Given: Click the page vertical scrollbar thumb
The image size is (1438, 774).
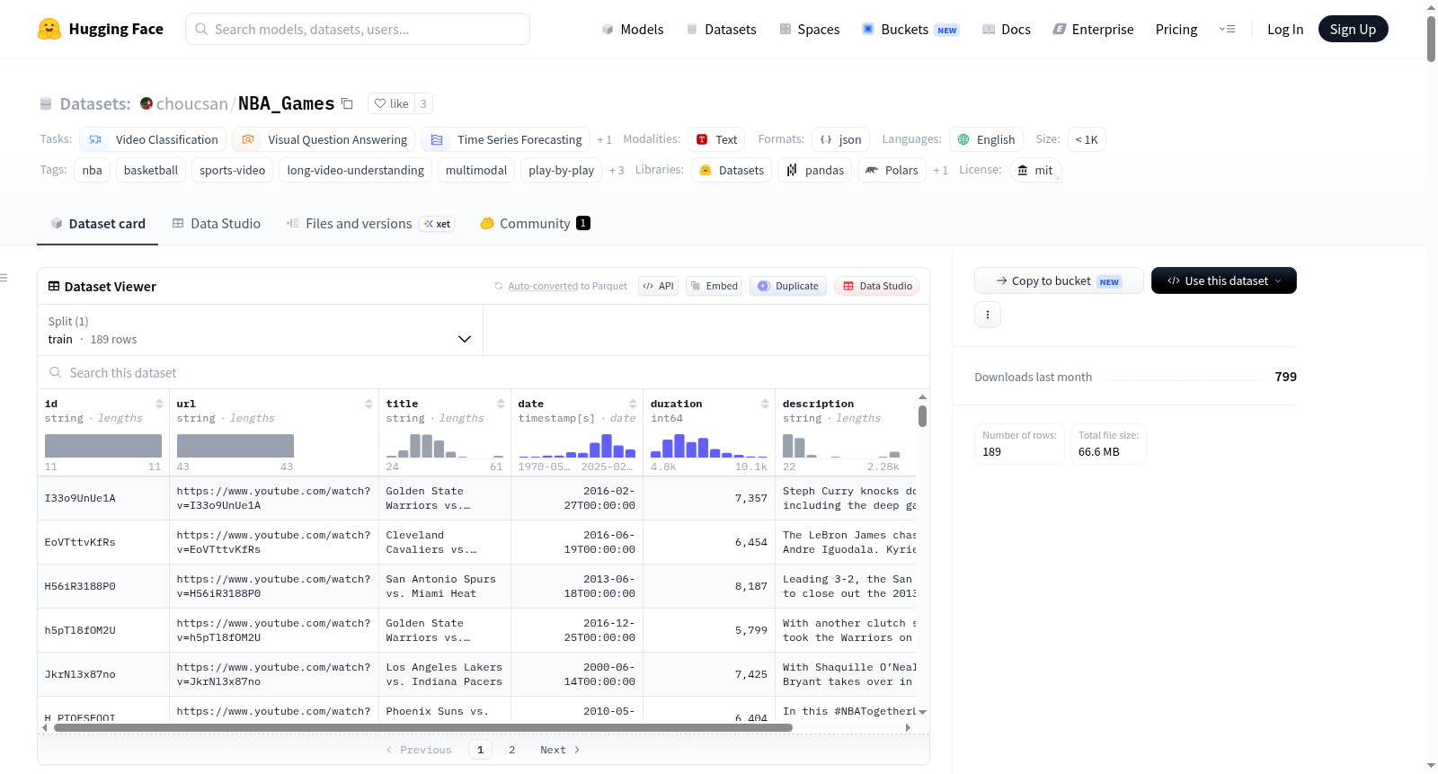Looking at the screenshot, I should point(1431,39).
